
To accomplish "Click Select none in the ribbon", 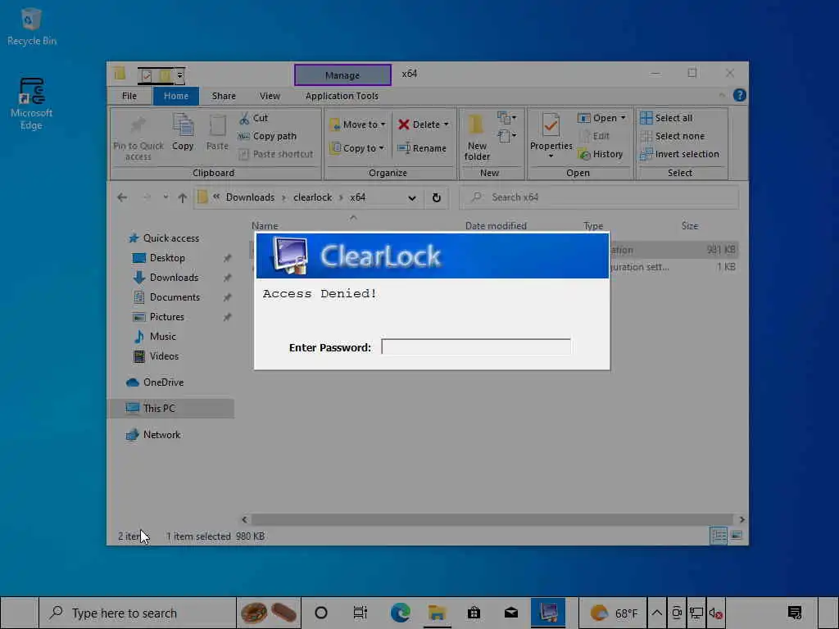I will pos(673,136).
